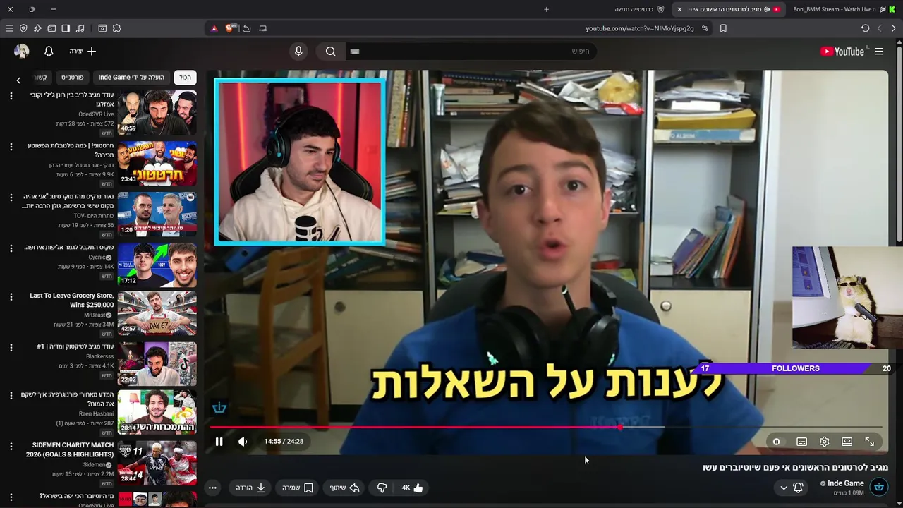Open the on-screen keyboard icon in search box
The image size is (903, 508).
tap(355, 52)
